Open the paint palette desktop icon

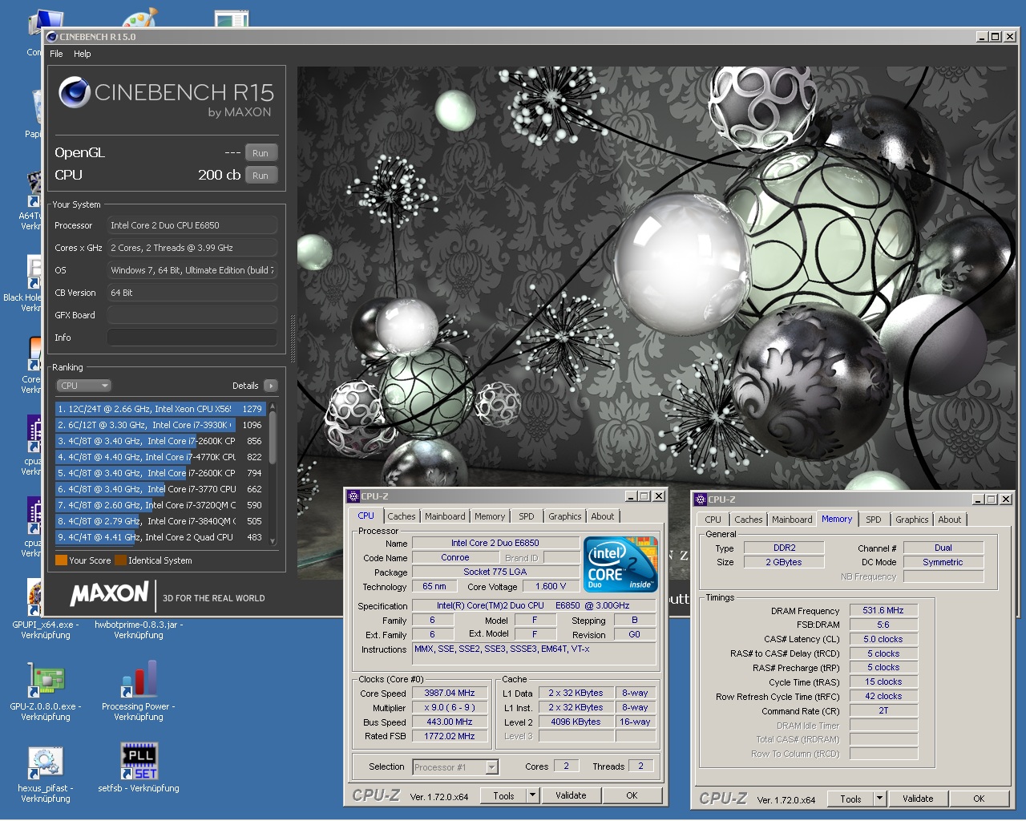pos(139,18)
